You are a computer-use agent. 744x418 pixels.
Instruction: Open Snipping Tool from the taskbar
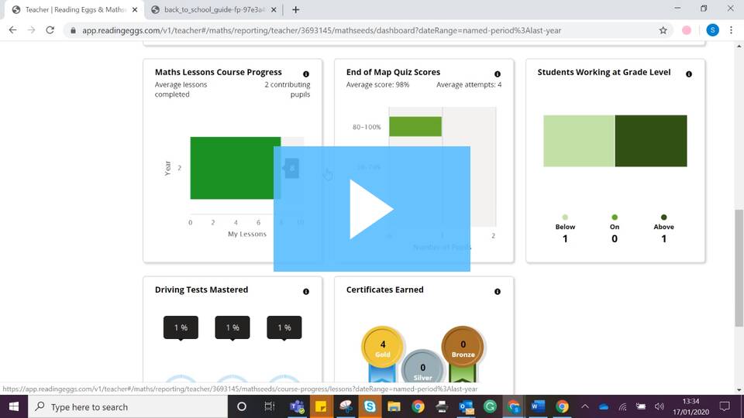coord(346,406)
